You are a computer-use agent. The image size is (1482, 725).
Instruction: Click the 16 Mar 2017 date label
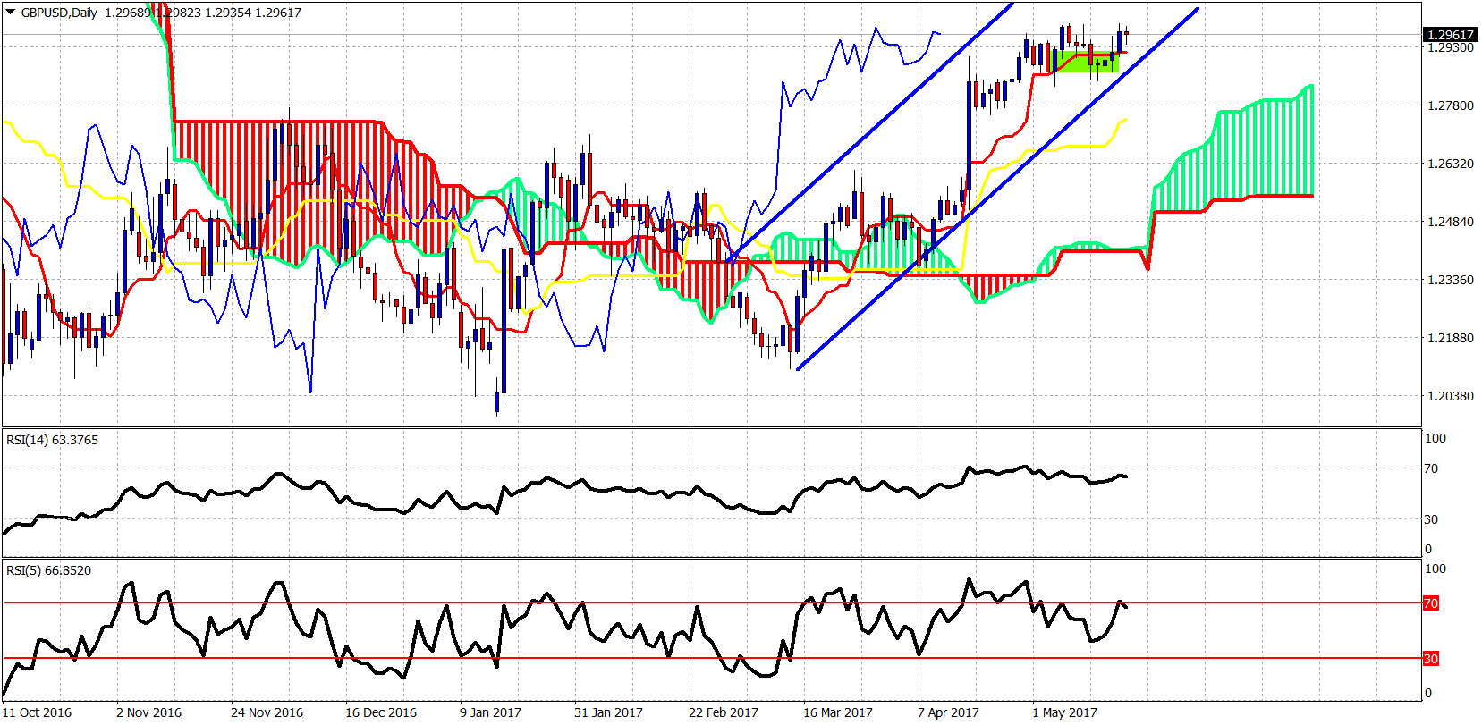(837, 712)
